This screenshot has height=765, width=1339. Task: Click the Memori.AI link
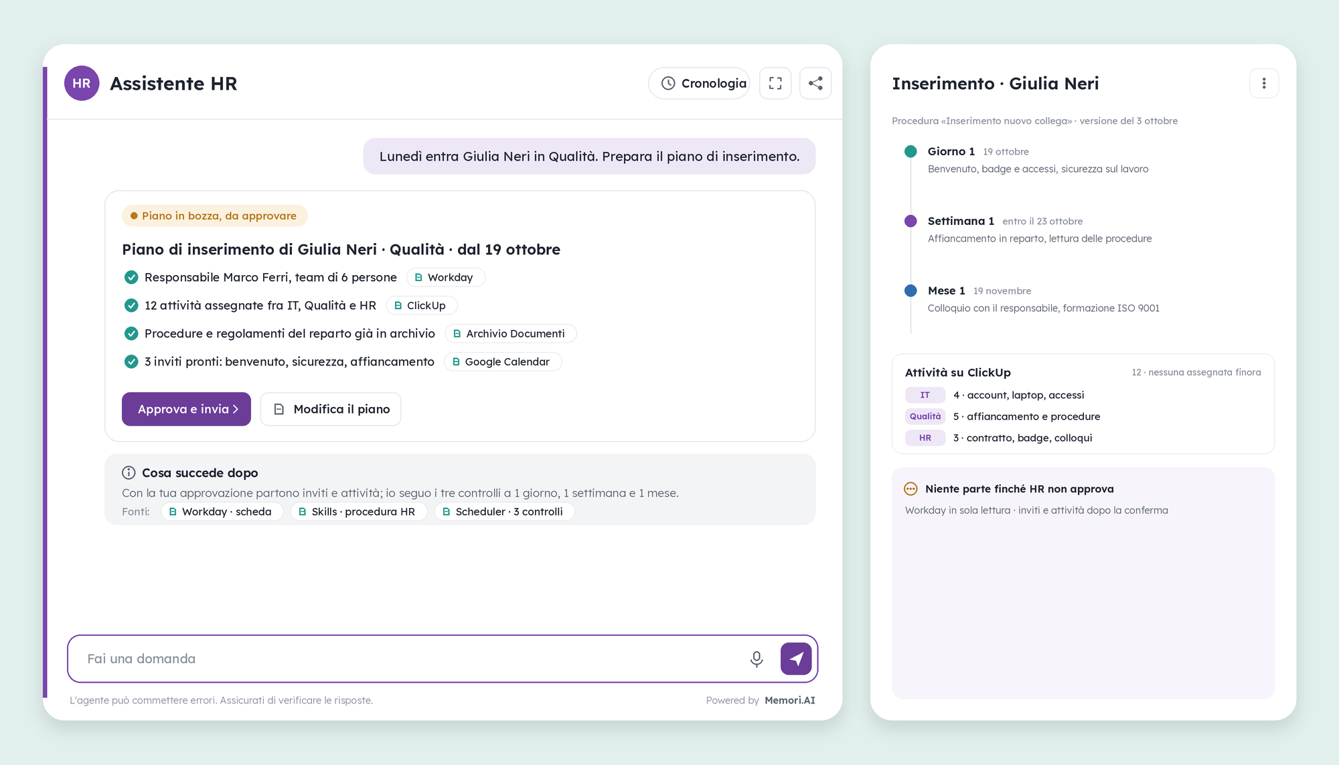[x=790, y=700]
